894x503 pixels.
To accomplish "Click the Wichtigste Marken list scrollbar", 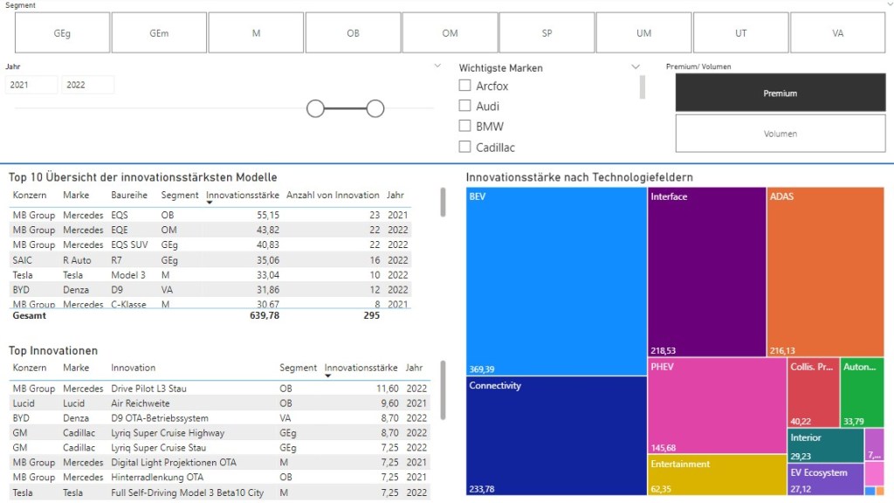I will [x=643, y=87].
